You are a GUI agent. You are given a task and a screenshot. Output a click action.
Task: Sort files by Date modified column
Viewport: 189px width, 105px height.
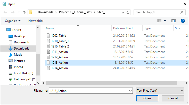(123, 28)
